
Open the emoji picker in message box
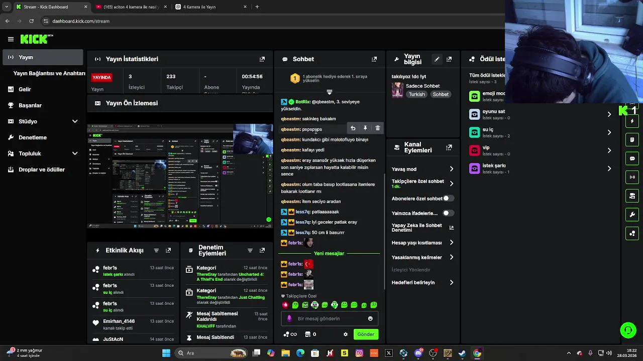(371, 318)
